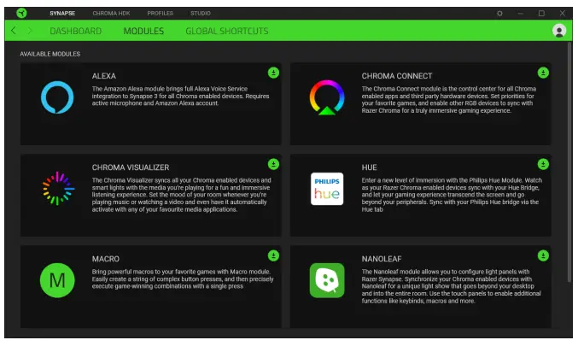The width and height of the screenshot is (578, 346).
Task: Click the ALEXA module title
Action: click(x=104, y=76)
